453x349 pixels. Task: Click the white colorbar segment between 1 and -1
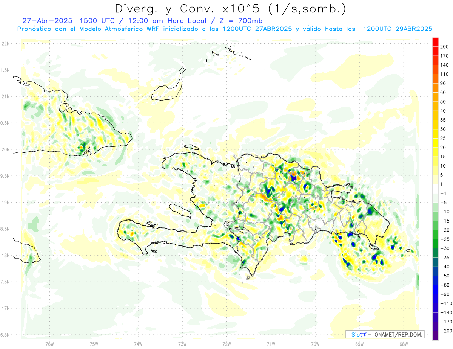click(435, 189)
